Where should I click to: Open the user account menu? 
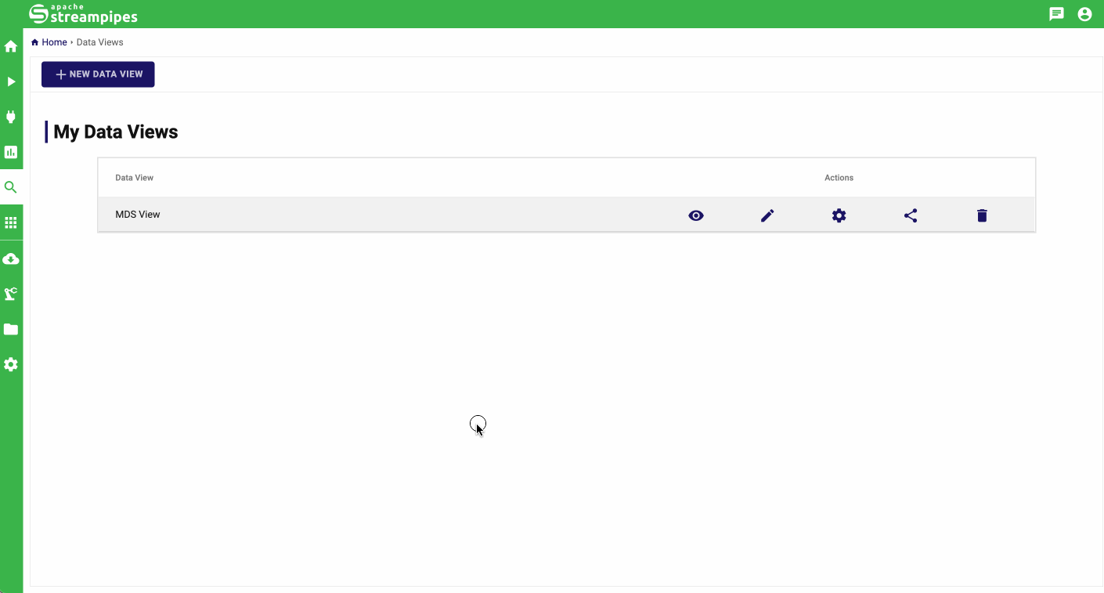click(x=1084, y=14)
